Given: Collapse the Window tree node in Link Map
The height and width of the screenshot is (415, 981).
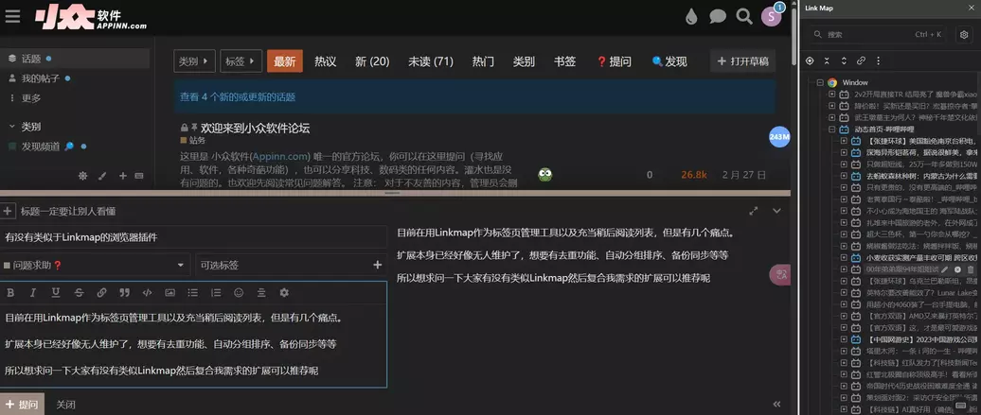Looking at the screenshot, I should (x=820, y=83).
